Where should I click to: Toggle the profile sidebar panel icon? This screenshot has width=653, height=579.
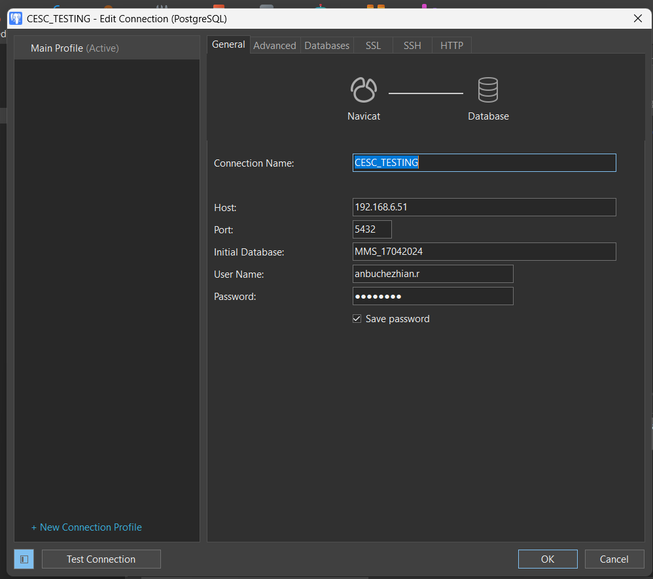24,559
